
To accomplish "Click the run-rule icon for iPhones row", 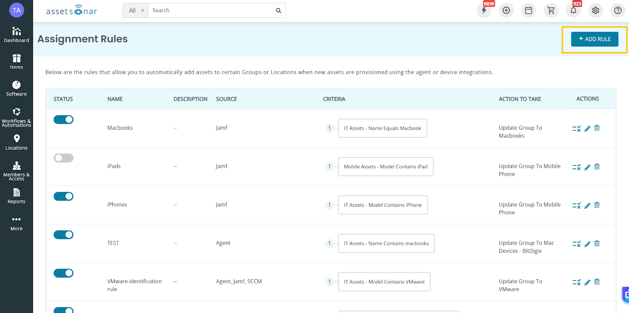I will pyautogui.click(x=576, y=206).
